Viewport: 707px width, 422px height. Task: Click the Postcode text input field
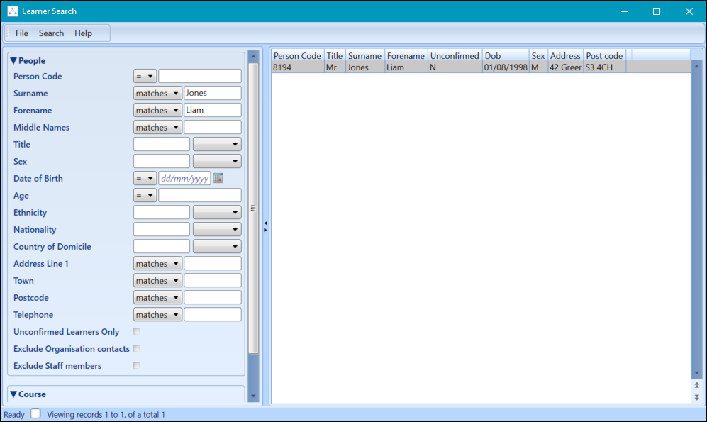tap(212, 298)
